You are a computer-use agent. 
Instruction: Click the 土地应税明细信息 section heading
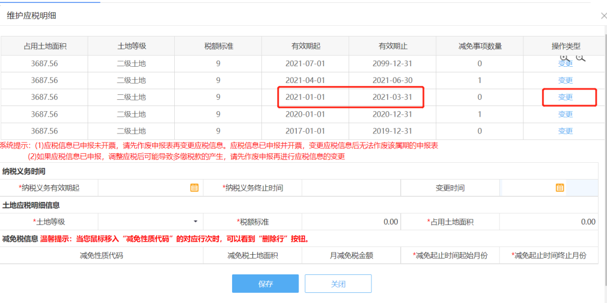pyautogui.click(x=31, y=205)
